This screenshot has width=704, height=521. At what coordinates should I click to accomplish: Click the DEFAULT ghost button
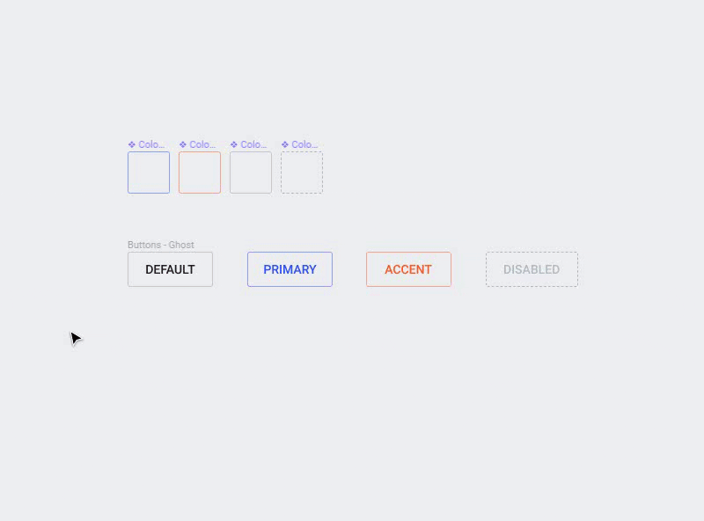coord(170,269)
